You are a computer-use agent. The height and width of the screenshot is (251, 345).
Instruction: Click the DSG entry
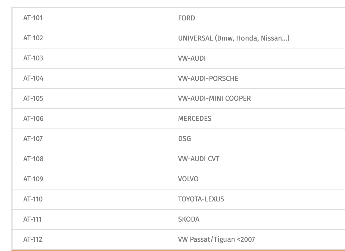184,139
